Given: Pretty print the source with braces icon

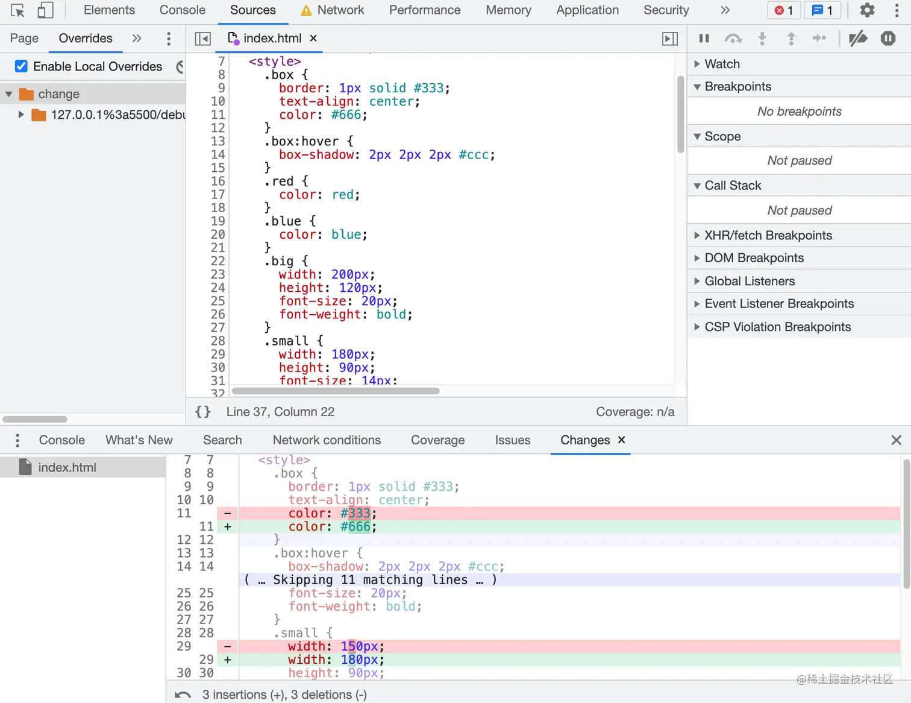Looking at the screenshot, I should coord(203,412).
